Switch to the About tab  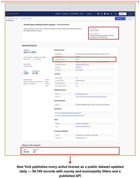pos(10,18)
